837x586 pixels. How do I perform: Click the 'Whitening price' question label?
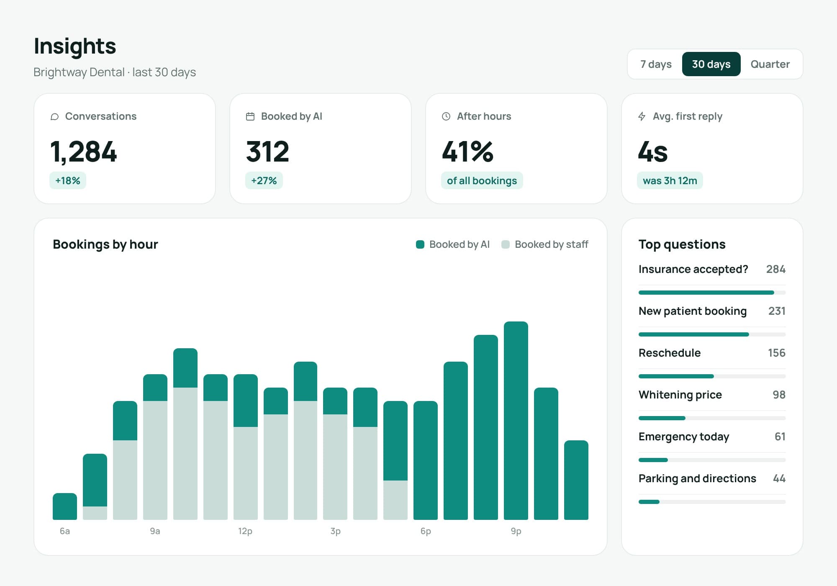point(680,395)
